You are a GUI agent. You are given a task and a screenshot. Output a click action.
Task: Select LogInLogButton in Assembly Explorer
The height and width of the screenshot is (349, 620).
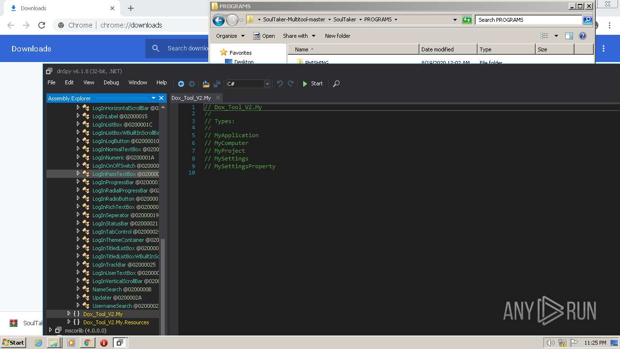coord(125,141)
